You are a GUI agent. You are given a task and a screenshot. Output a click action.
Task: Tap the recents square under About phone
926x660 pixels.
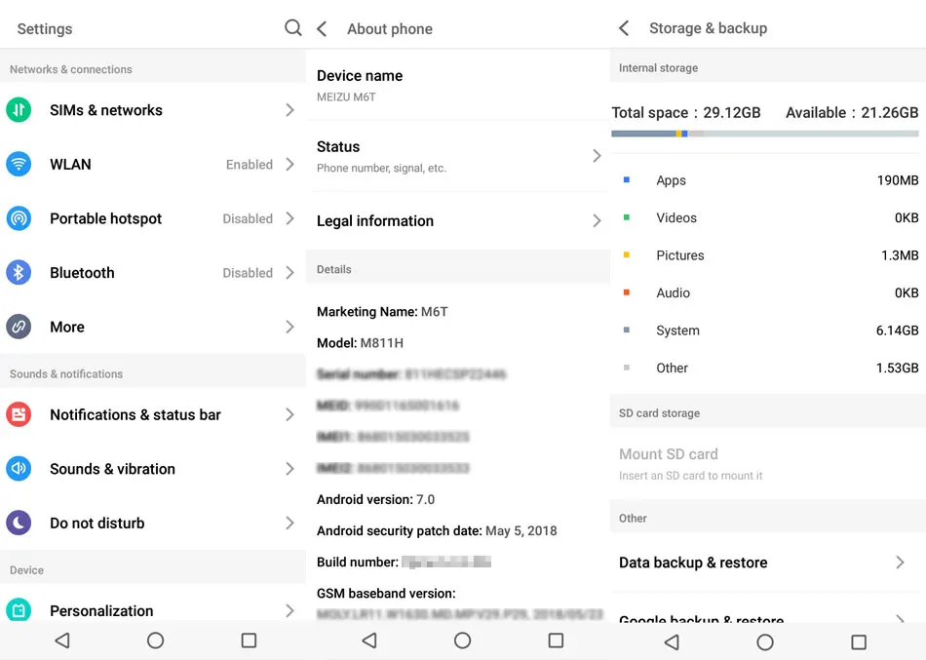556,641
